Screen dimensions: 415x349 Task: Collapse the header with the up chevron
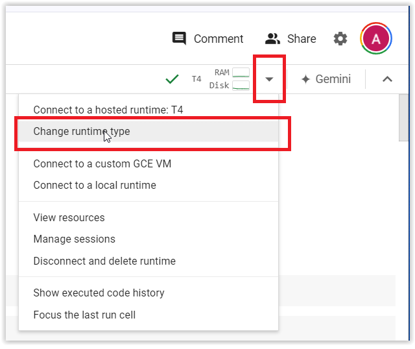tap(387, 79)
